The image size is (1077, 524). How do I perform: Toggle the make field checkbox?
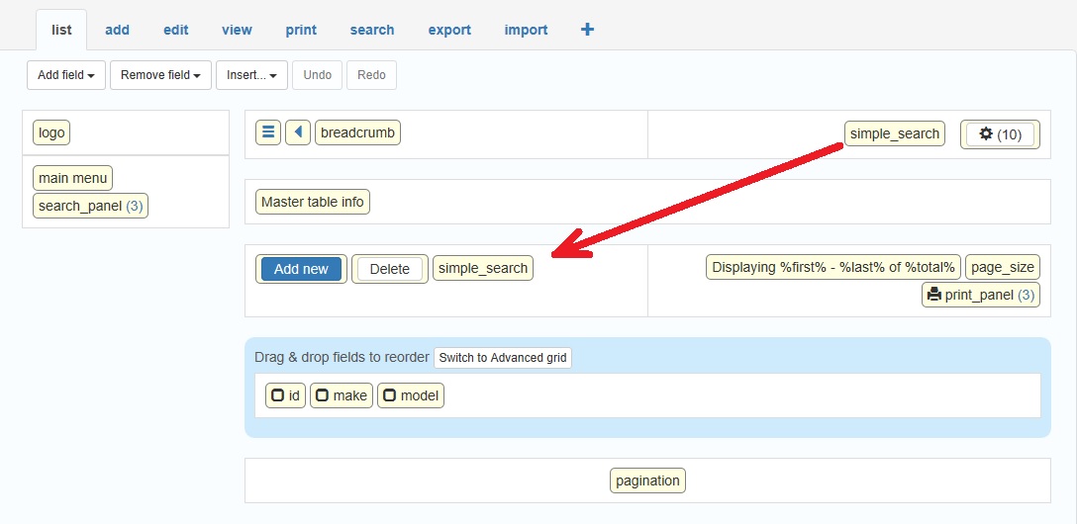coord(322,395)
